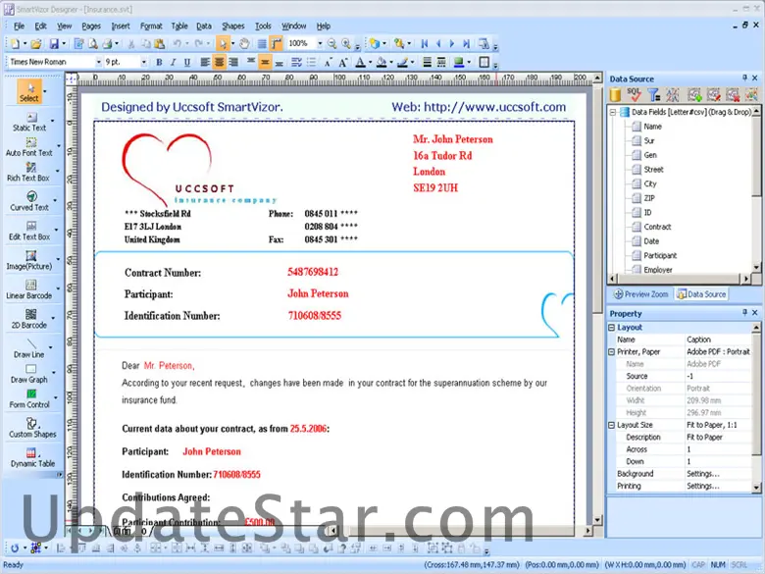Select the Street data field
765x574 pixels.
pos(653,170)
